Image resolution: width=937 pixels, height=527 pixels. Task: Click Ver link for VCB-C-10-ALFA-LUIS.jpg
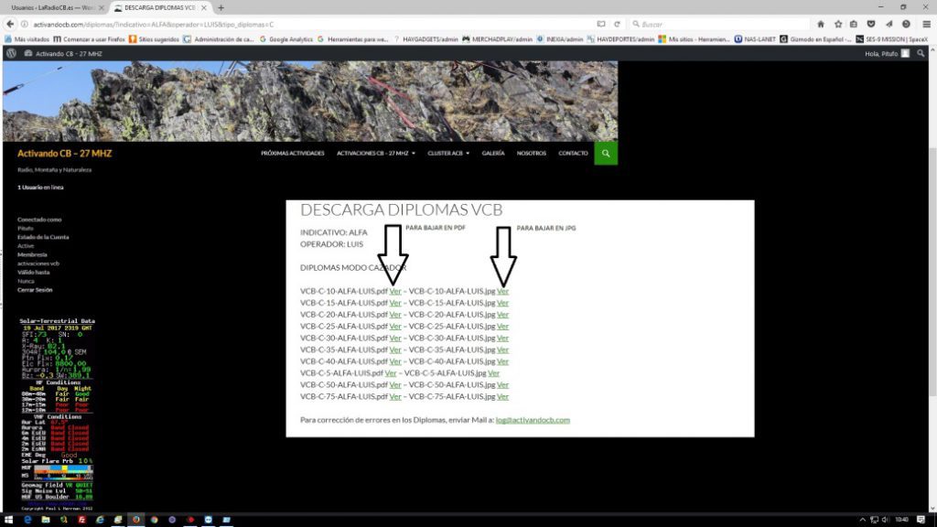(x=502, y=291)
